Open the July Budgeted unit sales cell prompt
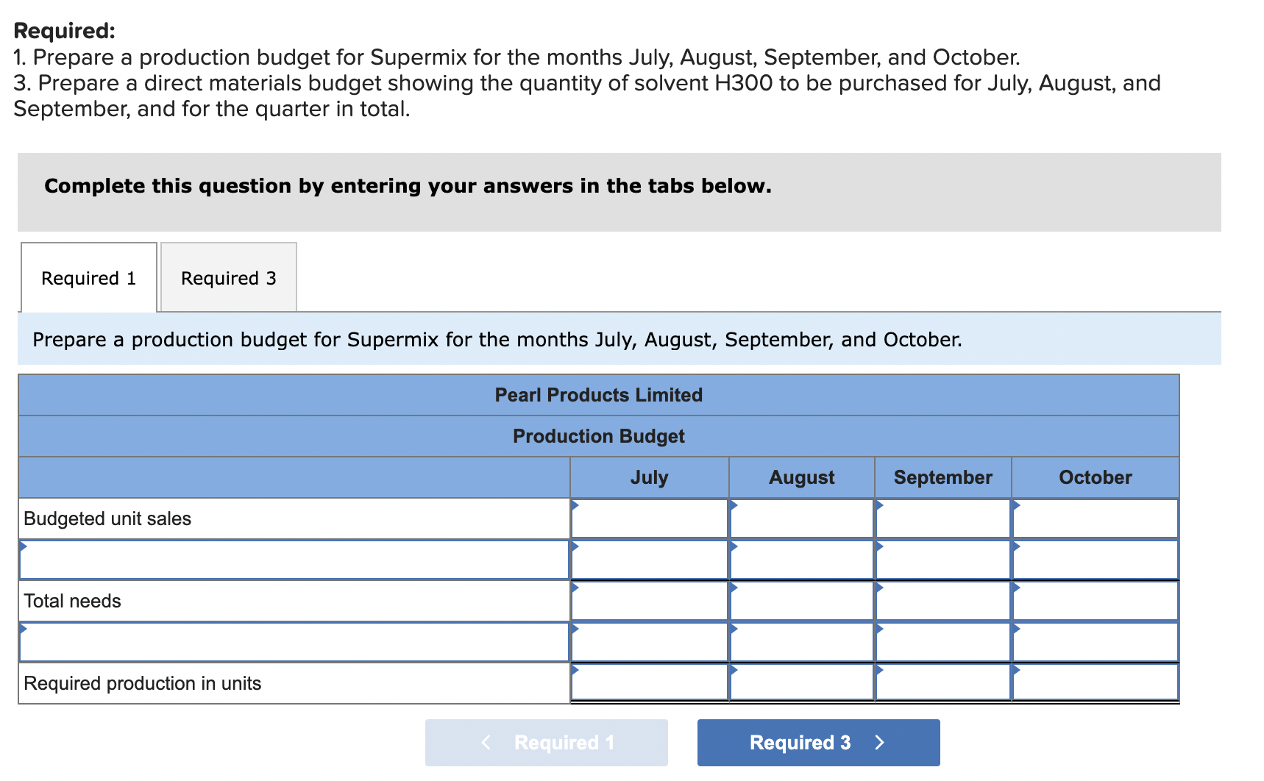1264x781 pixels. coord(648,518)
